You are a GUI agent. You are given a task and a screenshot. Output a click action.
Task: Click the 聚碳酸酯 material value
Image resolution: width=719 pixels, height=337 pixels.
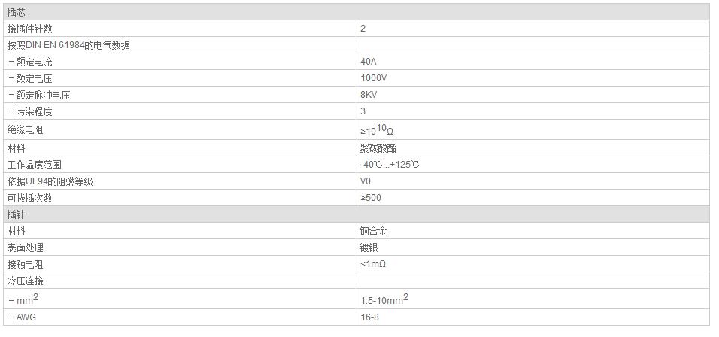click(x=378, y=148)
